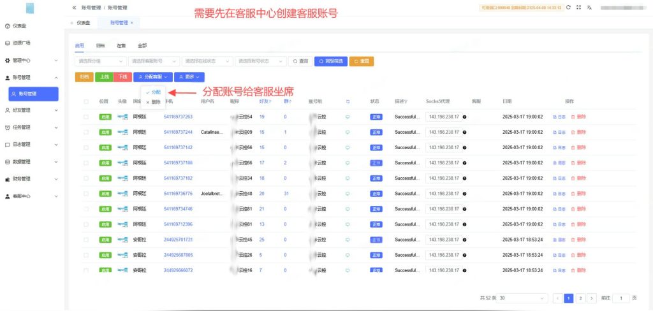Click 删除 for row 541169737244
Image resolution: width=653 pixels, height=311 pixels.
coord(578,132)
